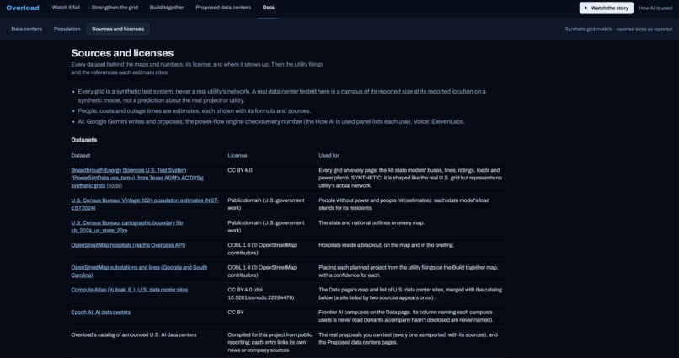Click 'Synthetic grid models · reported sizes as reported' text
The image size is (679, 358).
(618, 29)
